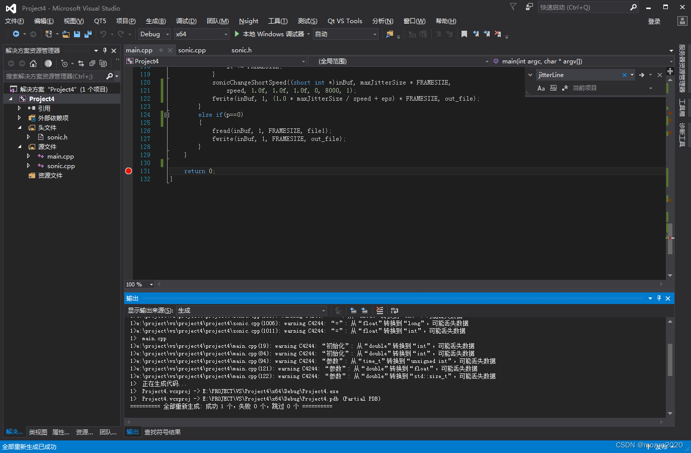Toggle Match Whole Word in find box
The image size is (691, 453).
pyautogui.click(x=553, y=88)
